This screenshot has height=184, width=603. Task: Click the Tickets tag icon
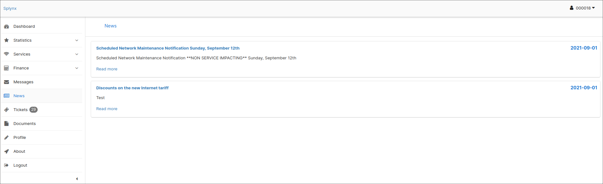[x=6, y=110]
